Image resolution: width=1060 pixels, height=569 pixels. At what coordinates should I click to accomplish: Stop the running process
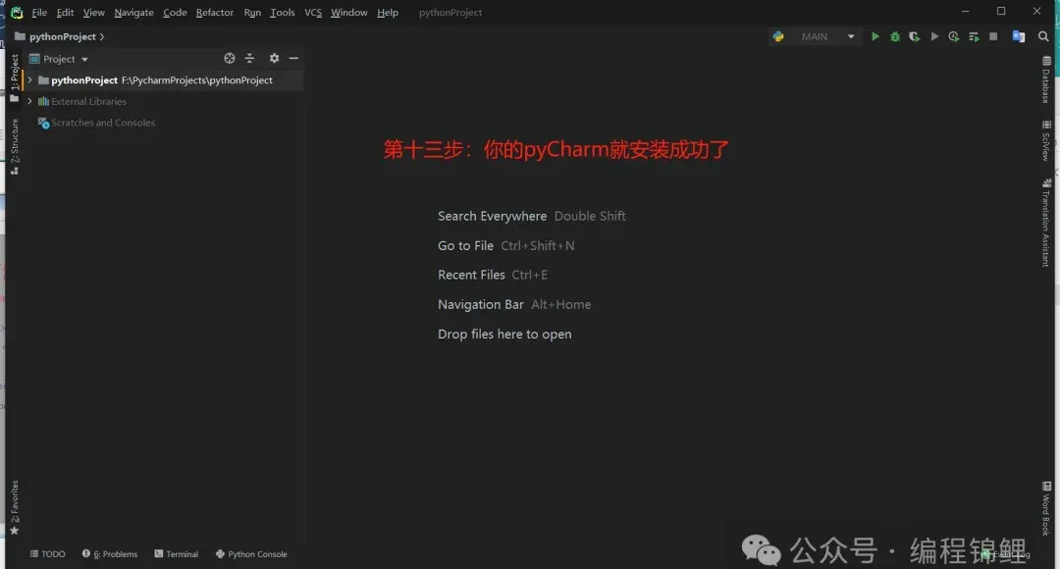pyautogui.click(x=993, y=36)
